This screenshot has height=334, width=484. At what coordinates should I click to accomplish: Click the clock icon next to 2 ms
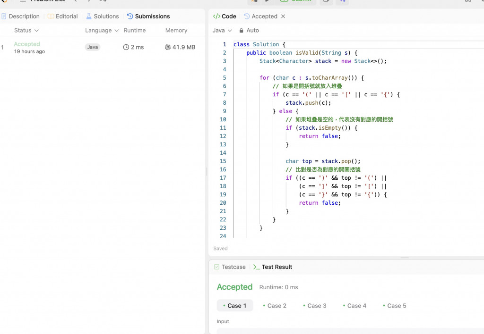point(126,47)
